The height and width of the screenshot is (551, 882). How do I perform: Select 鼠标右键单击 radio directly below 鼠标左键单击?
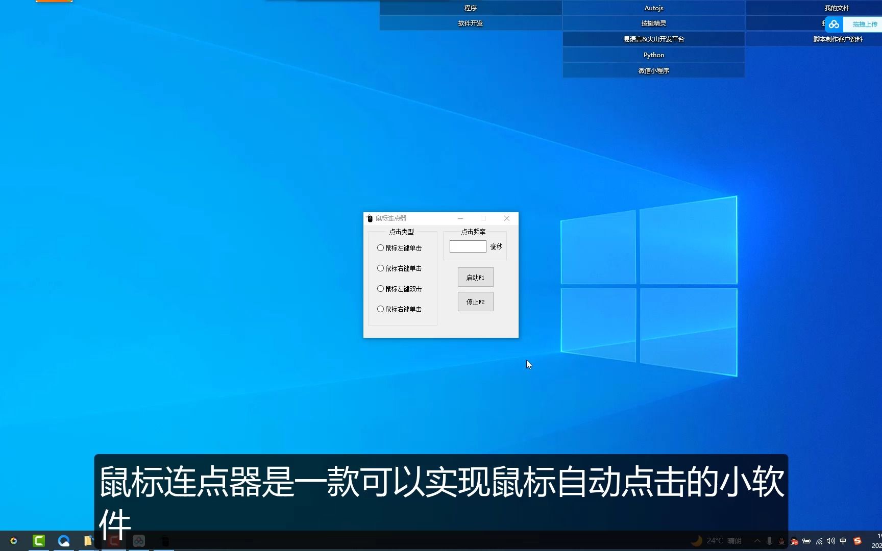coord(399,268)
